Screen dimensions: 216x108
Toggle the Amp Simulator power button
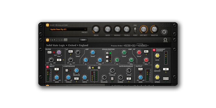tap(47, 25)
